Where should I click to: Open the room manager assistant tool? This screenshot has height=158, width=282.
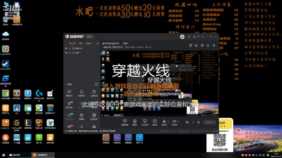click(x=81, y=93)
